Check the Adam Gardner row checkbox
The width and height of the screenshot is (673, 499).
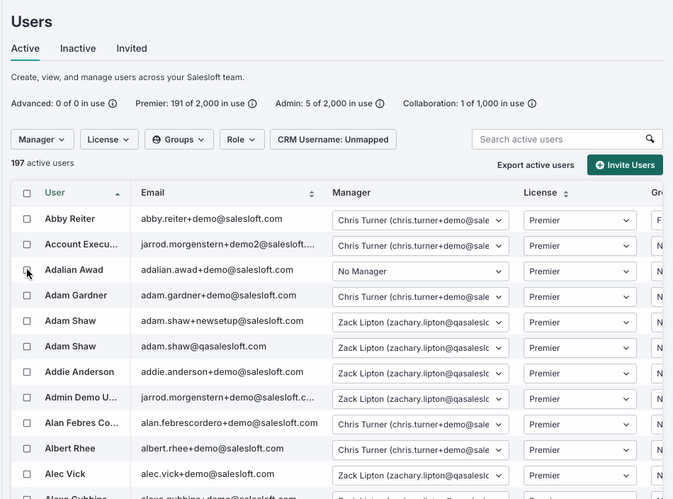tap(27, 296)
